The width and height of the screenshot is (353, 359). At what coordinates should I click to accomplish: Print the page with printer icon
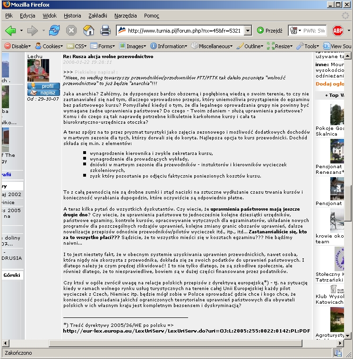pos(105,30)
